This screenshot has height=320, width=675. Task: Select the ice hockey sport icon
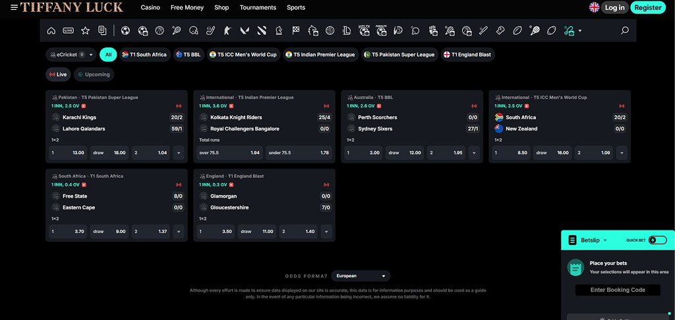point(210,30)
